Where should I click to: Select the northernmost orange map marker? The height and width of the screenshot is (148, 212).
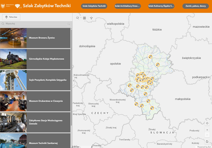150,57
